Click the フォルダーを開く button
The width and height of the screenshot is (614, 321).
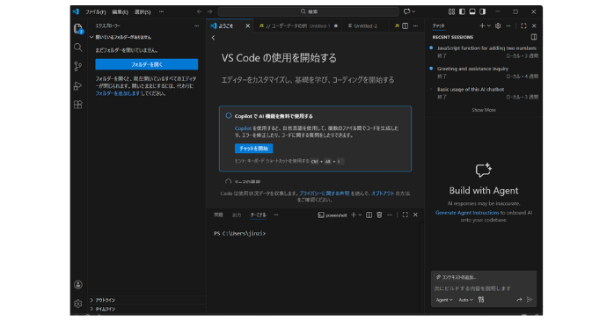pyautogui.click(x=146, y=64)
